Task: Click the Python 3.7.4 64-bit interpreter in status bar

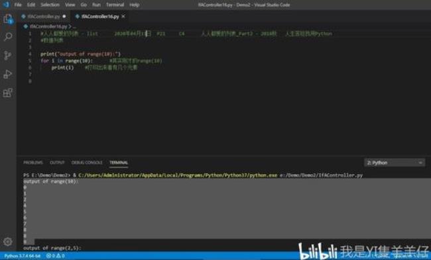Action: [23, 256]
